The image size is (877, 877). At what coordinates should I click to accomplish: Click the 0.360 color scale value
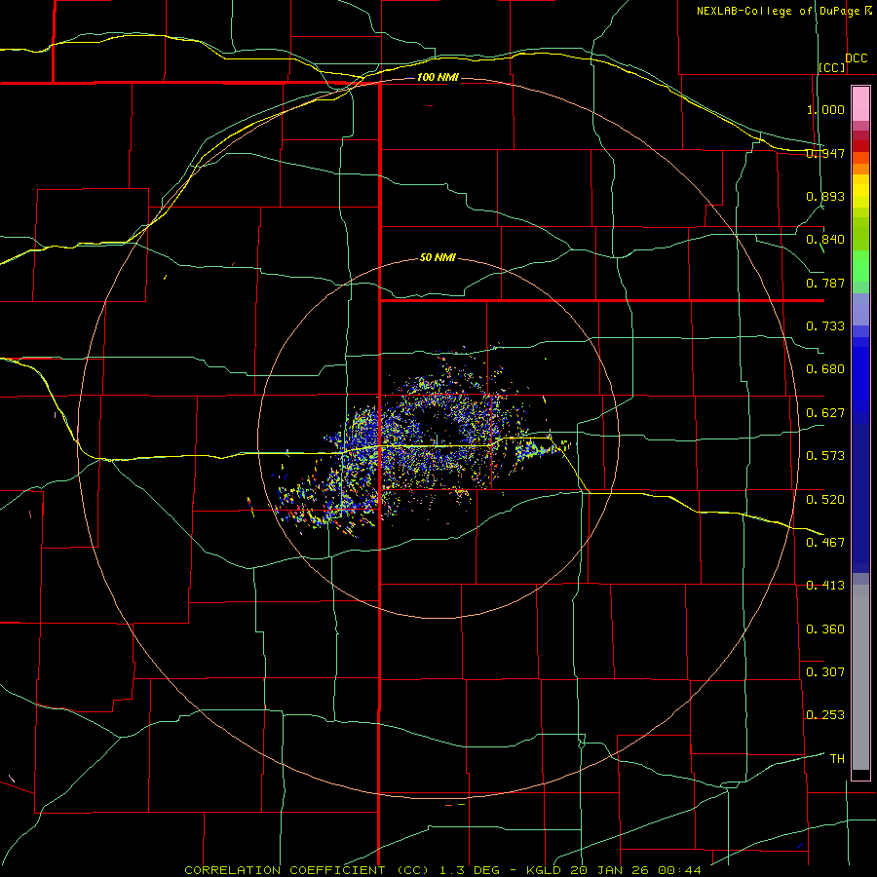tap(825, 629)
